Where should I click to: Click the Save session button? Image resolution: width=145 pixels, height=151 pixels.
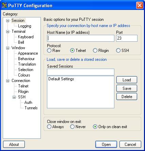pos(127,88)
